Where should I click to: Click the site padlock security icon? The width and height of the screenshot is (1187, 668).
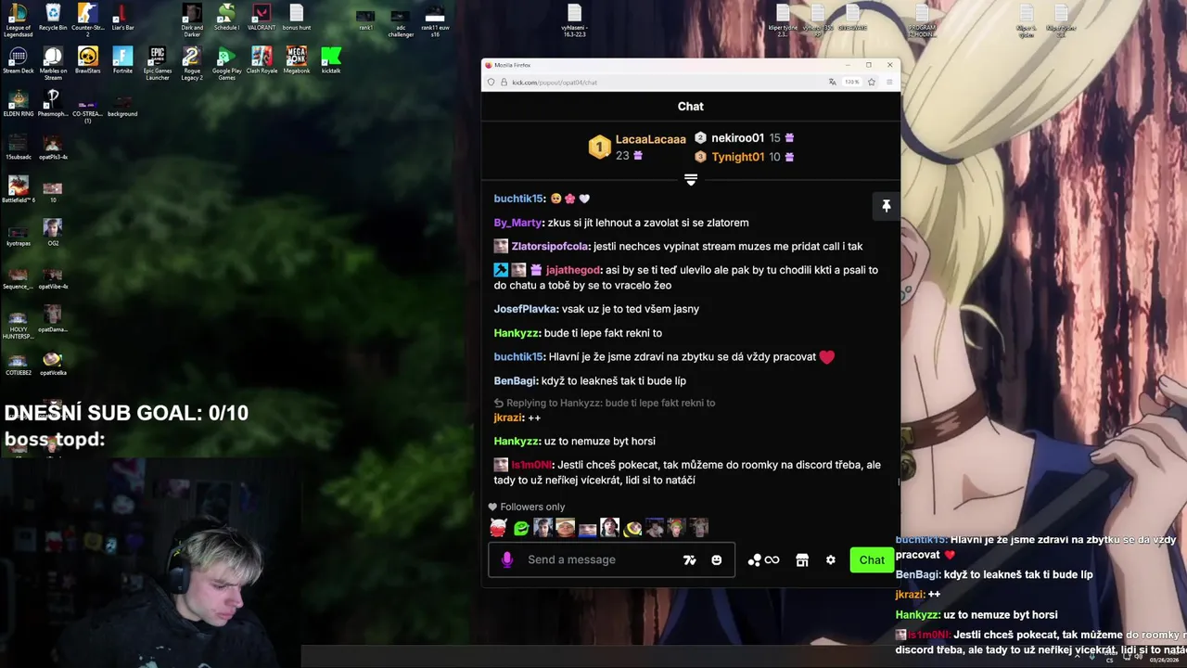504,83
